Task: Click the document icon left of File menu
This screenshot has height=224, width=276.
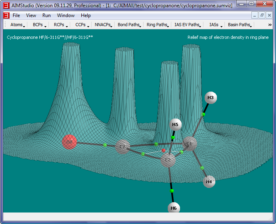Action: (x=6, y=15)
